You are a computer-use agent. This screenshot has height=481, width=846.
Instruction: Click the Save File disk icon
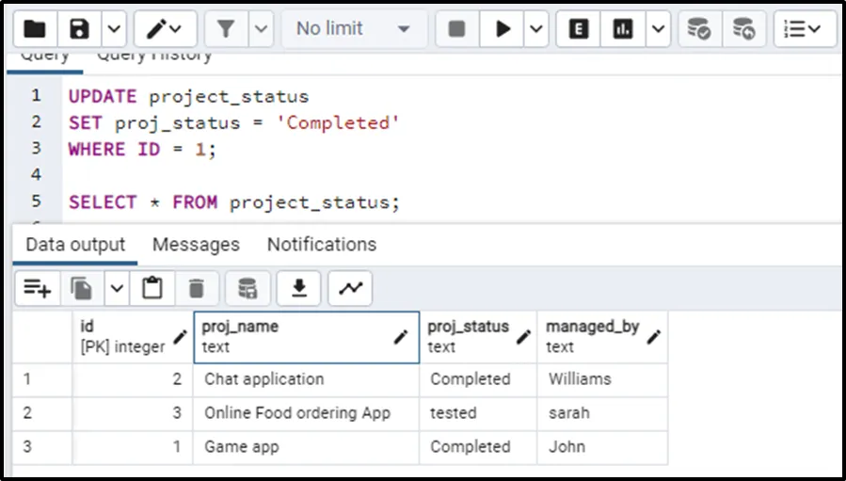point(80,29)
